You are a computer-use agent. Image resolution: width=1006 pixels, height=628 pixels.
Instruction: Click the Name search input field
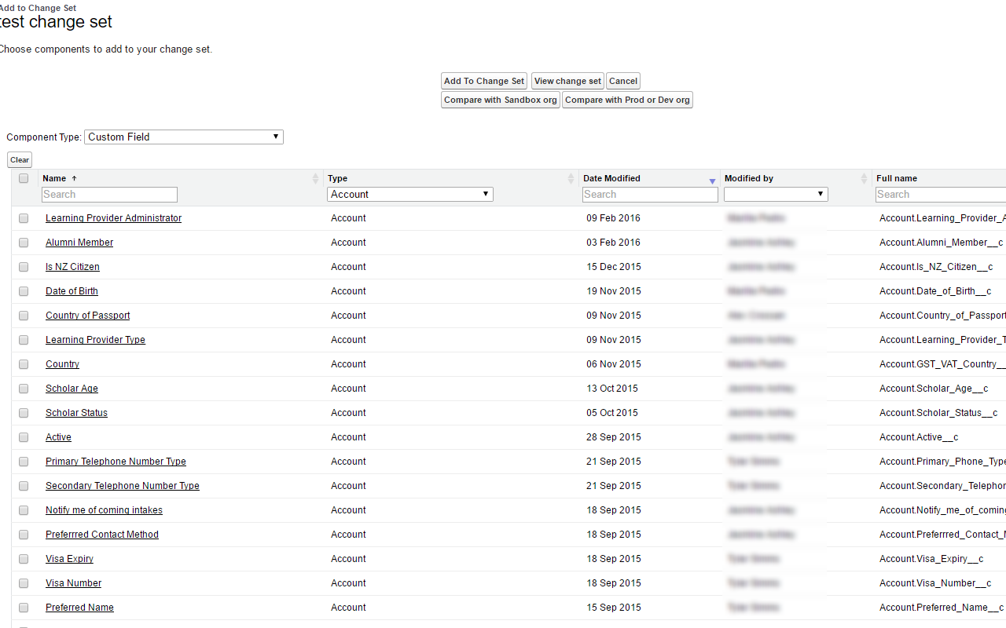109,194
